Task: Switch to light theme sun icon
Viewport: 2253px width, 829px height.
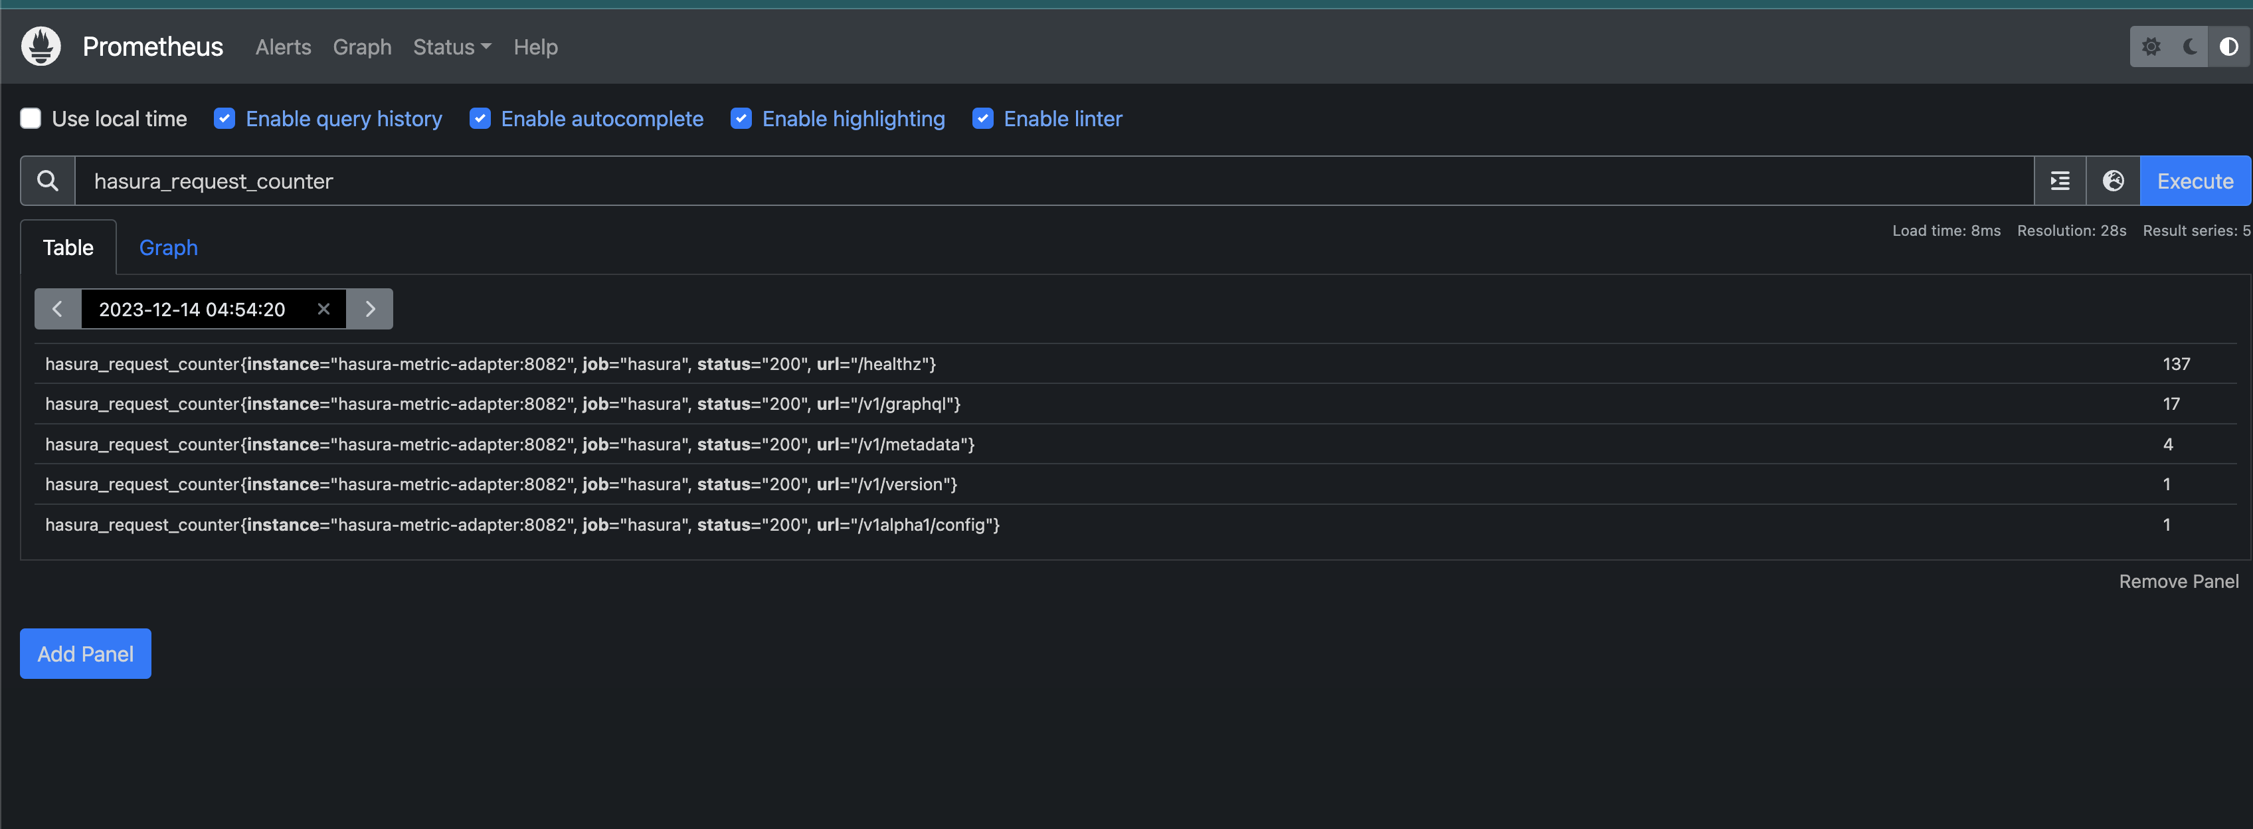Action: [2151, 46]
